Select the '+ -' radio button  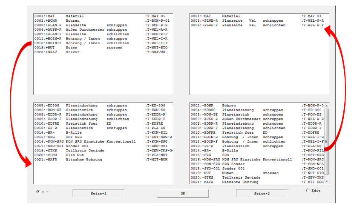38,192
